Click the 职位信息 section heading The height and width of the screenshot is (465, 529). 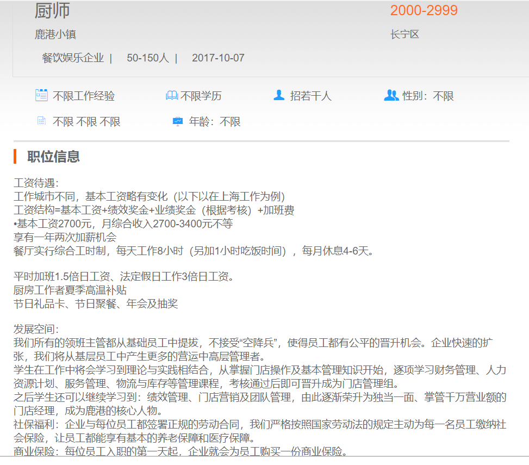pos(54,157)
